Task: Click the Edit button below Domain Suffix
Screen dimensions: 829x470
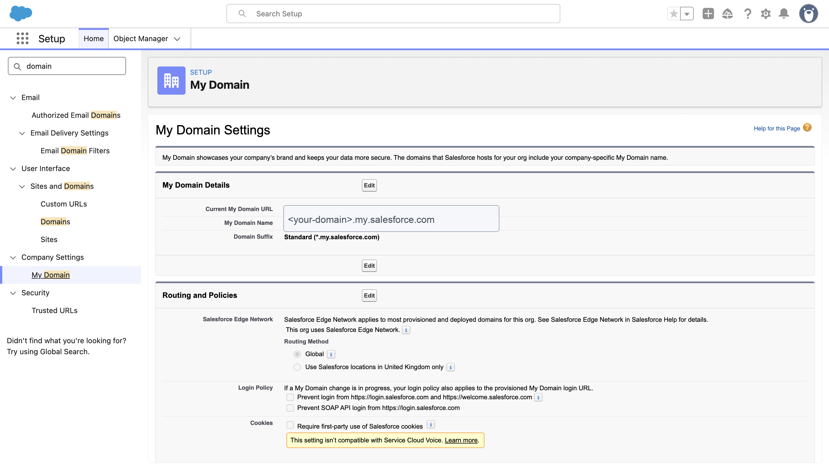Action: pyautogui.click(x=369, y=266)
